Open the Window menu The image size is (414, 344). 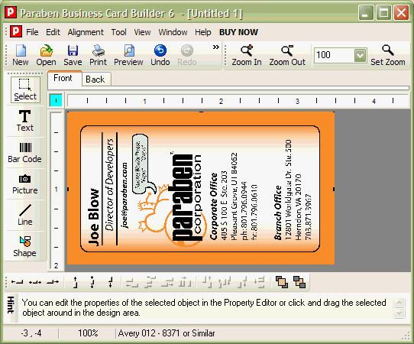pos(173,32)
